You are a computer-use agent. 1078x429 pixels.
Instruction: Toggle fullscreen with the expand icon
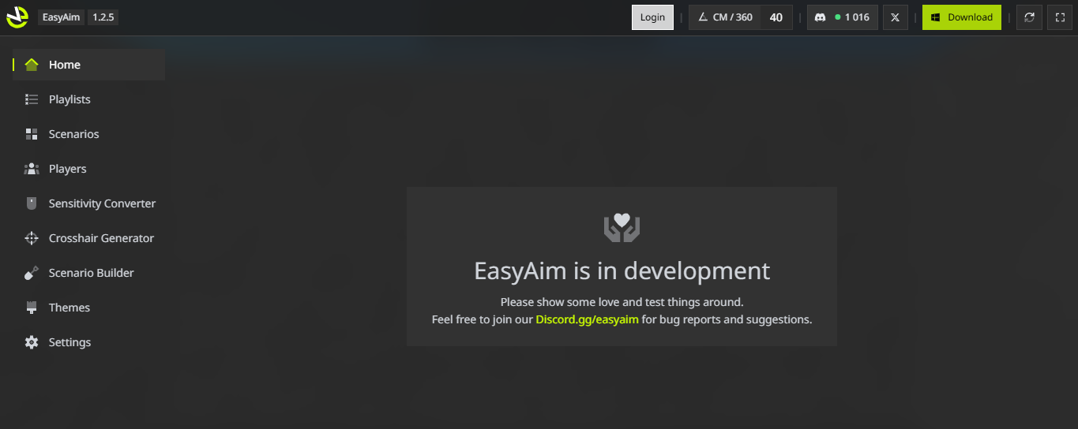point(1060,17)
